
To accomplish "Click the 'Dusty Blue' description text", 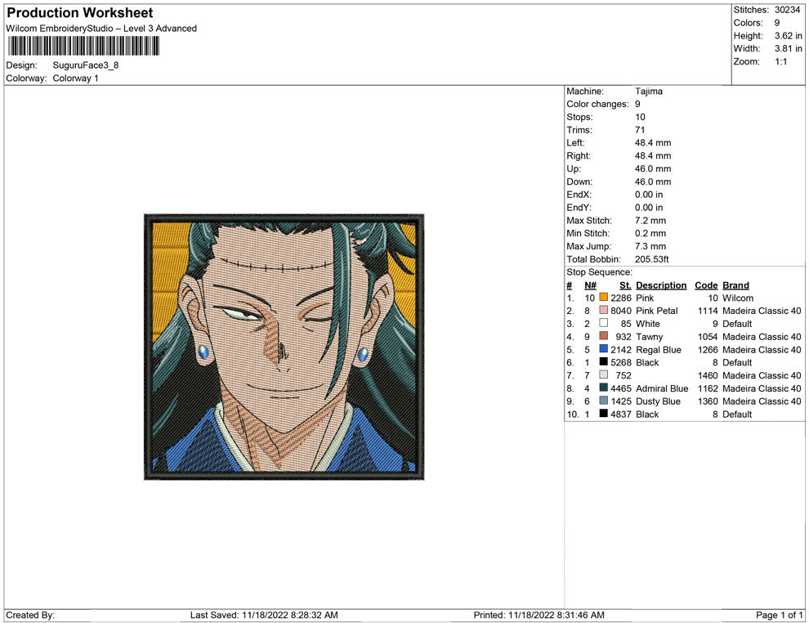I will coord(658,401).
